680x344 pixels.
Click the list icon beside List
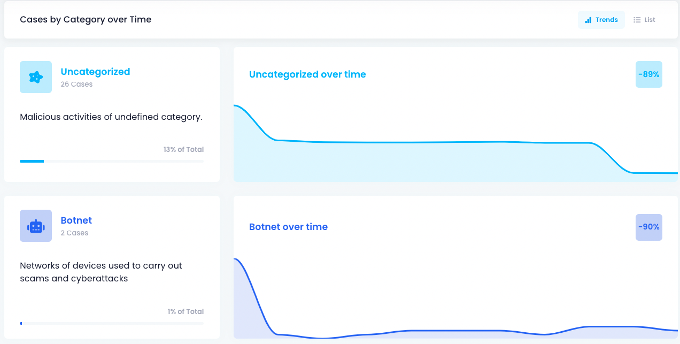tap(637, 20)
